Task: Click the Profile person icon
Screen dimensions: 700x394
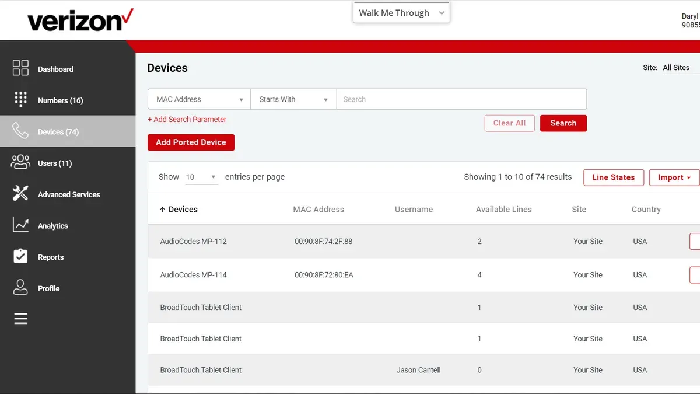Action: click(20, 288)
